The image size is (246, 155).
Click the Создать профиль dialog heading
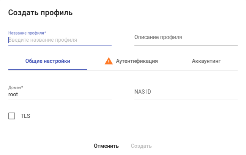click(x=40, y=13)
